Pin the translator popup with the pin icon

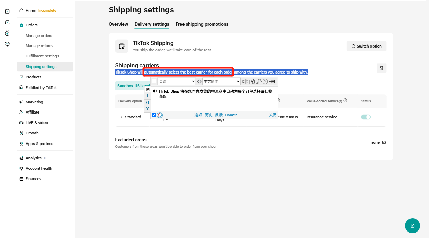pos(272,81)
